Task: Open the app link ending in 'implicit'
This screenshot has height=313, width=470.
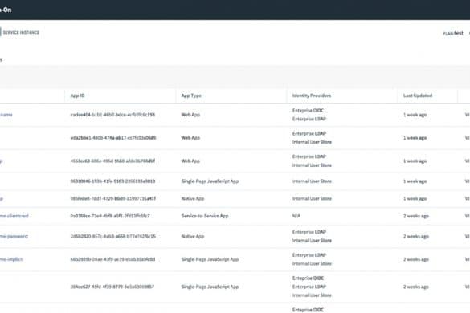Action: pyautogui.click(x=11, y=259)
